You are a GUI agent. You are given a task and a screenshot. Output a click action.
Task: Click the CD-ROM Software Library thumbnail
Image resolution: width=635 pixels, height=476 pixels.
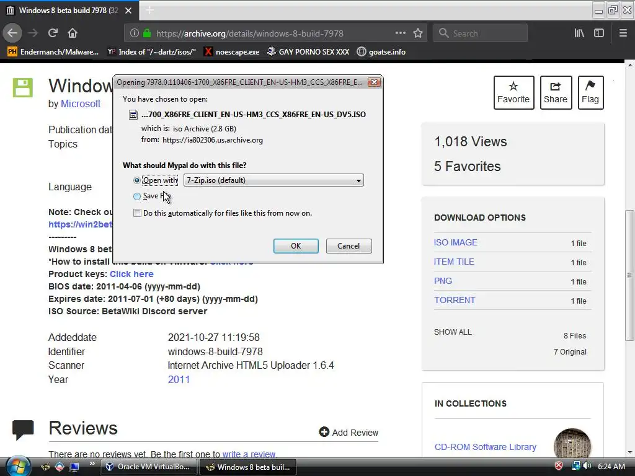click(572, 443)
